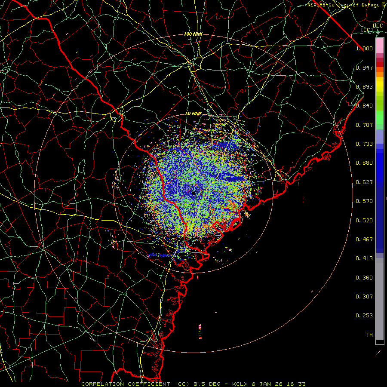Click the 0.840 scale value
Viewport: 387px width, 387px height.
point(364,106)
